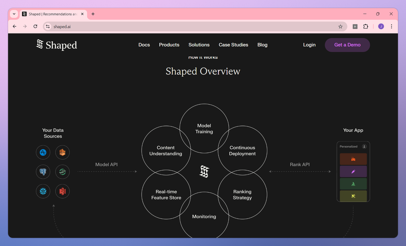The height and width of the screenshot is (246, 406).
Task: Click the Continuous Deployment circle
Action: click(x=242, y=151)
